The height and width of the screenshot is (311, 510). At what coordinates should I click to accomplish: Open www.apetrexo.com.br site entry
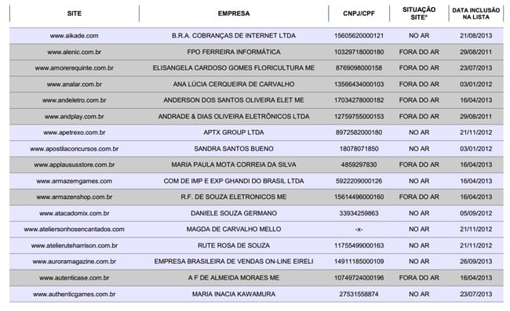coord(75,132)
